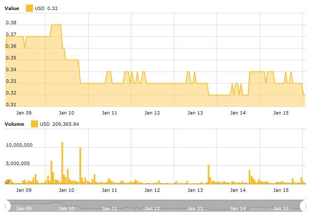Click Jan 14 label under Value chart
The image size is (311, 216).
(x=238, y=113)
